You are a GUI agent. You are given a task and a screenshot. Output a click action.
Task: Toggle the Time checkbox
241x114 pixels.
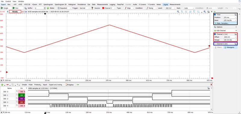click(215, 14)
